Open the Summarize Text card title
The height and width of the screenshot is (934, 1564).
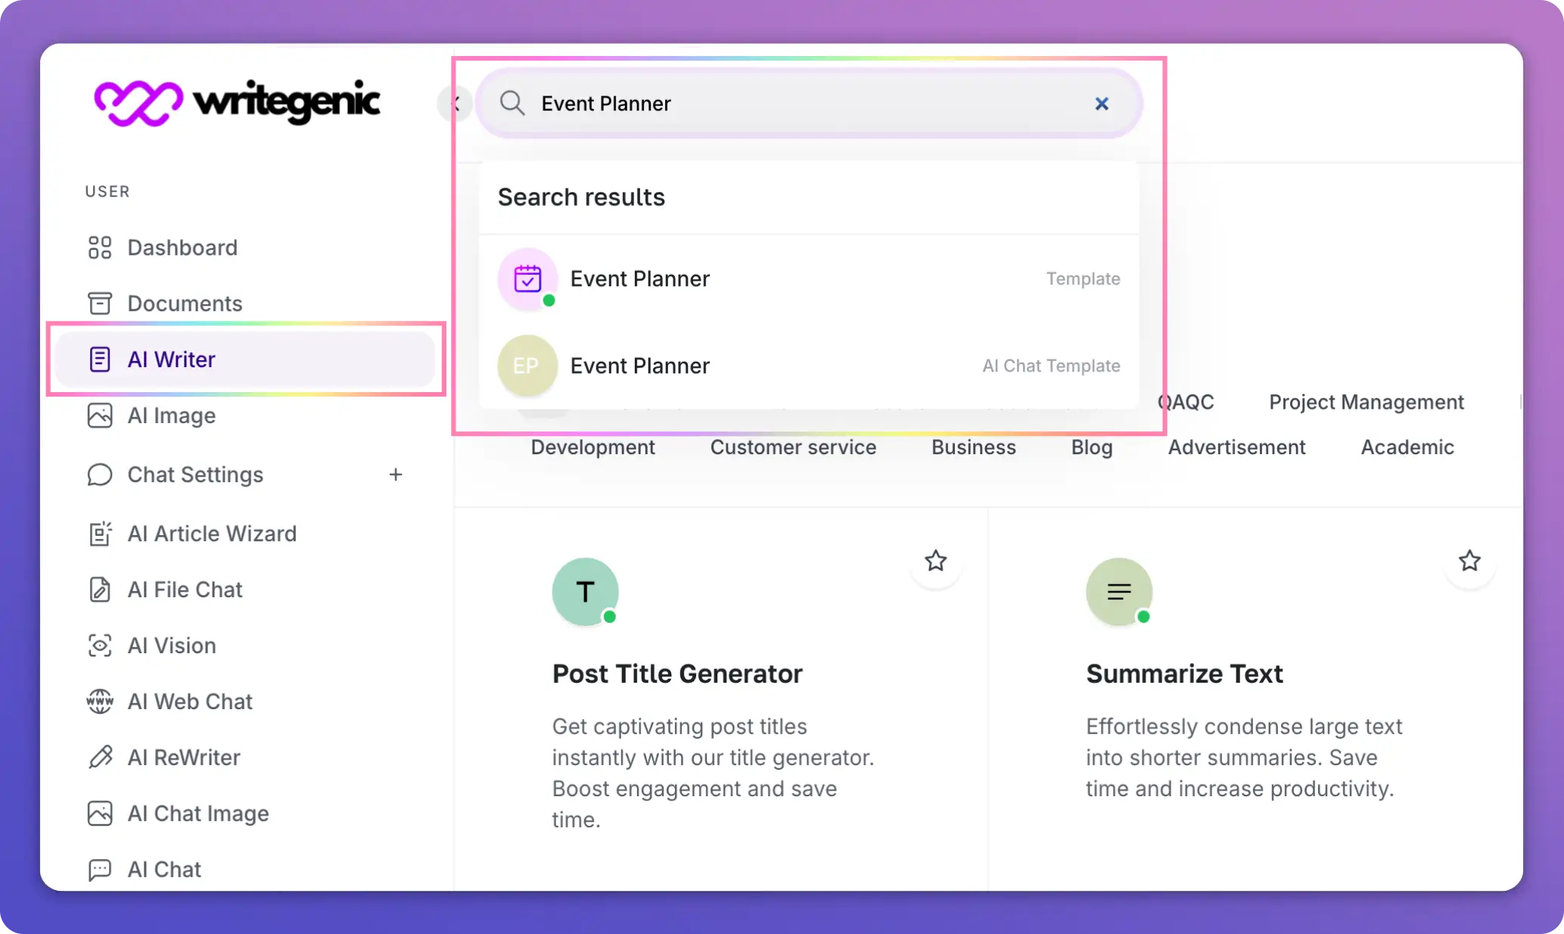click(x=1184, y=674)
